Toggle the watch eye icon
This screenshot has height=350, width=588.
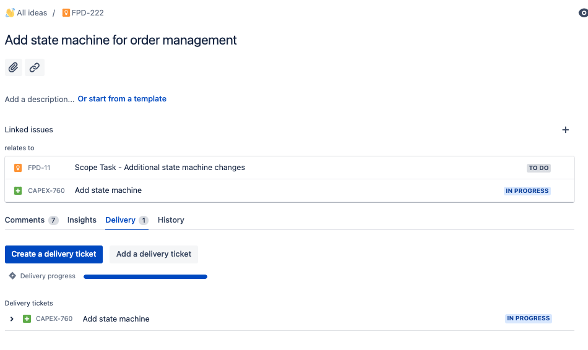(x=583, y=13)
